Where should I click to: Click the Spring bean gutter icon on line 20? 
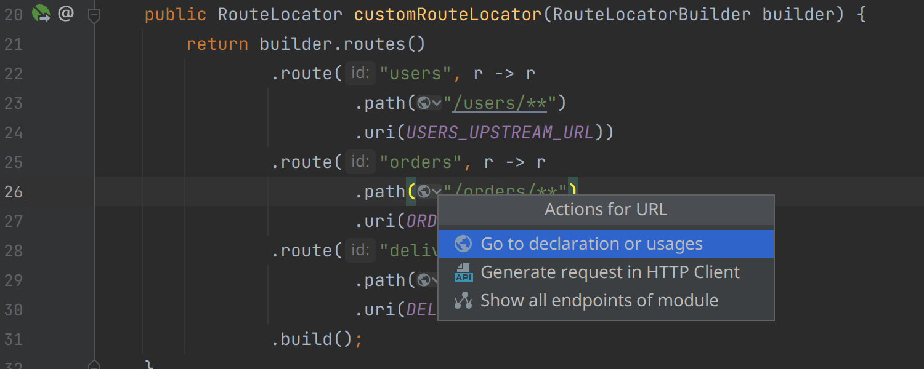pos(41,14)
